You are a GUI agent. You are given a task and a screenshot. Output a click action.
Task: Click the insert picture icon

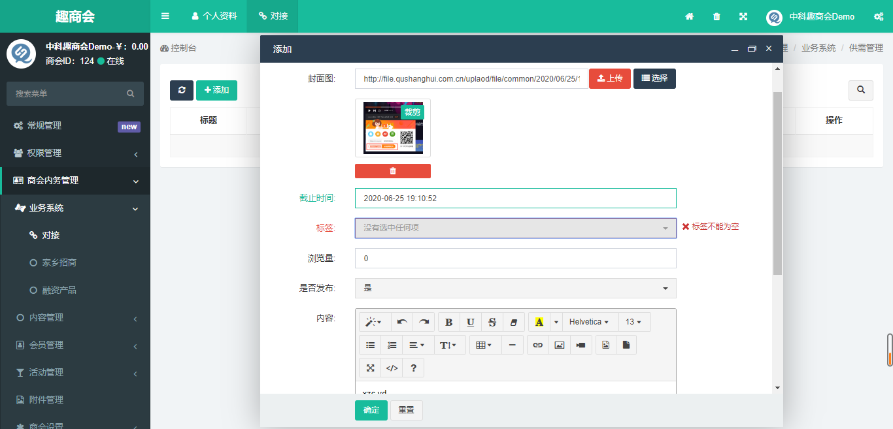point(559,345)
